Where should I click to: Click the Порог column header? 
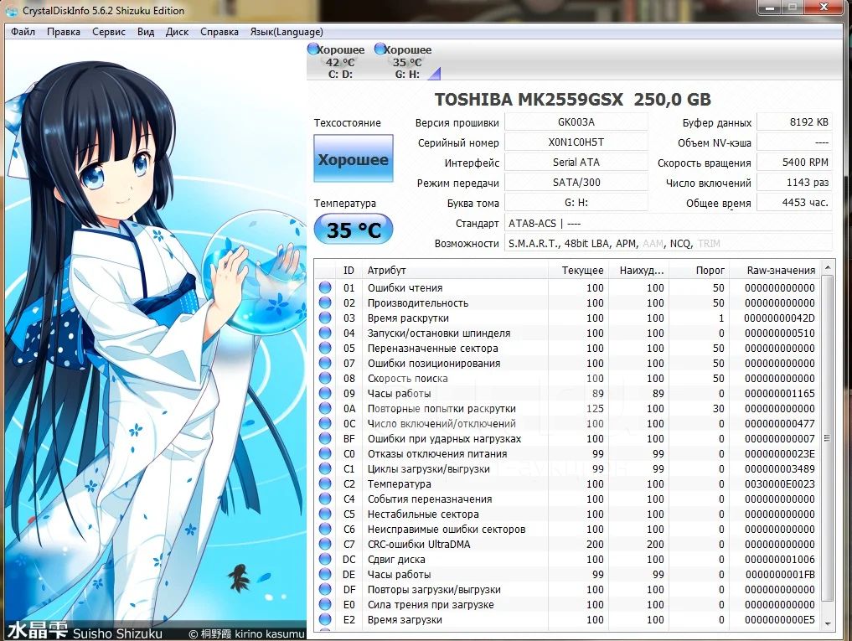click(700, 270)
